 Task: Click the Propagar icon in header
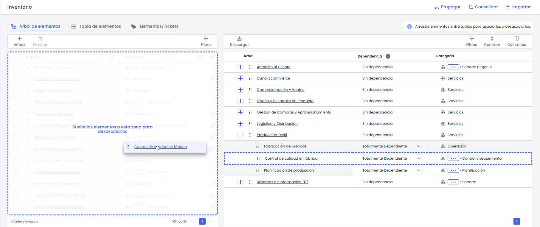[x=437, y=7]
